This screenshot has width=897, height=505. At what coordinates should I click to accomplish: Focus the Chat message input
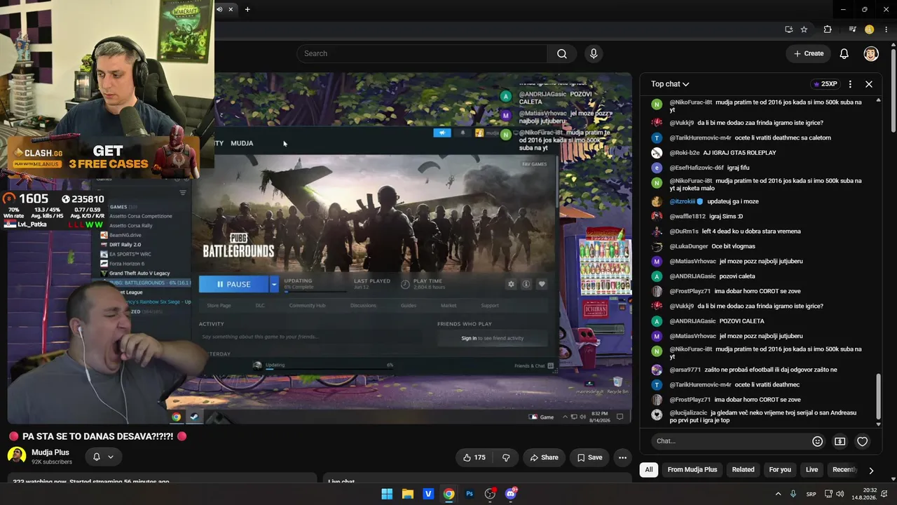point(729,441)
